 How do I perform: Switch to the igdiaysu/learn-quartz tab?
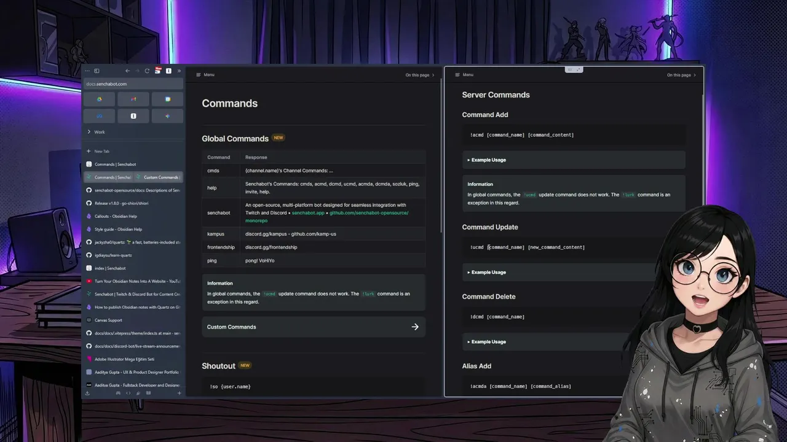pos(133,255)
